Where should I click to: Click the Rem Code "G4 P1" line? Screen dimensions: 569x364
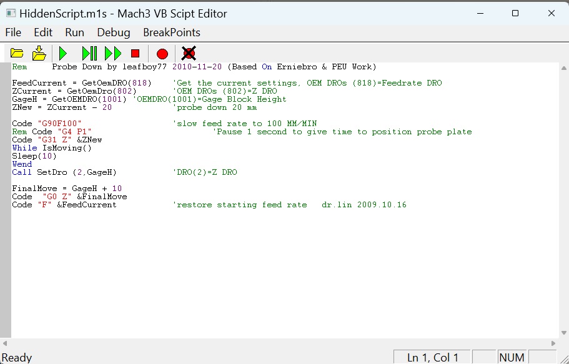point(52,132)
